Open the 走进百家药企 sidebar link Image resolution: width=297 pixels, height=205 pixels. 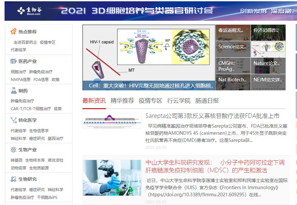click(25, 42)
